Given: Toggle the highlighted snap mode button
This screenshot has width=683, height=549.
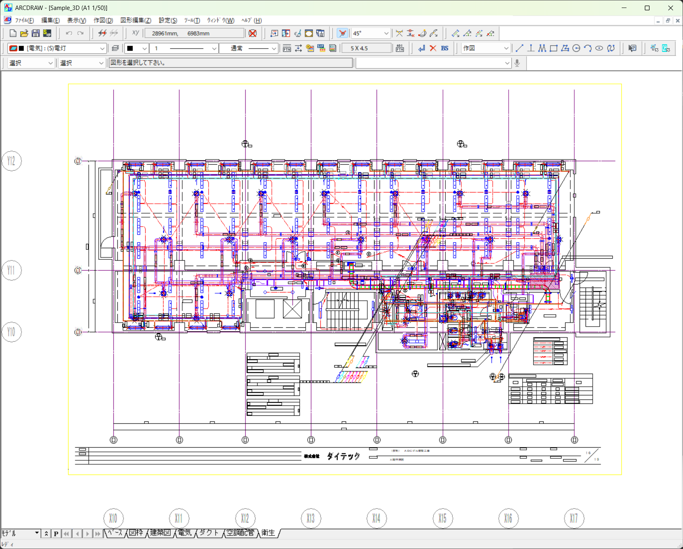Looking at the screenshot, I should (x=342, y=33).
